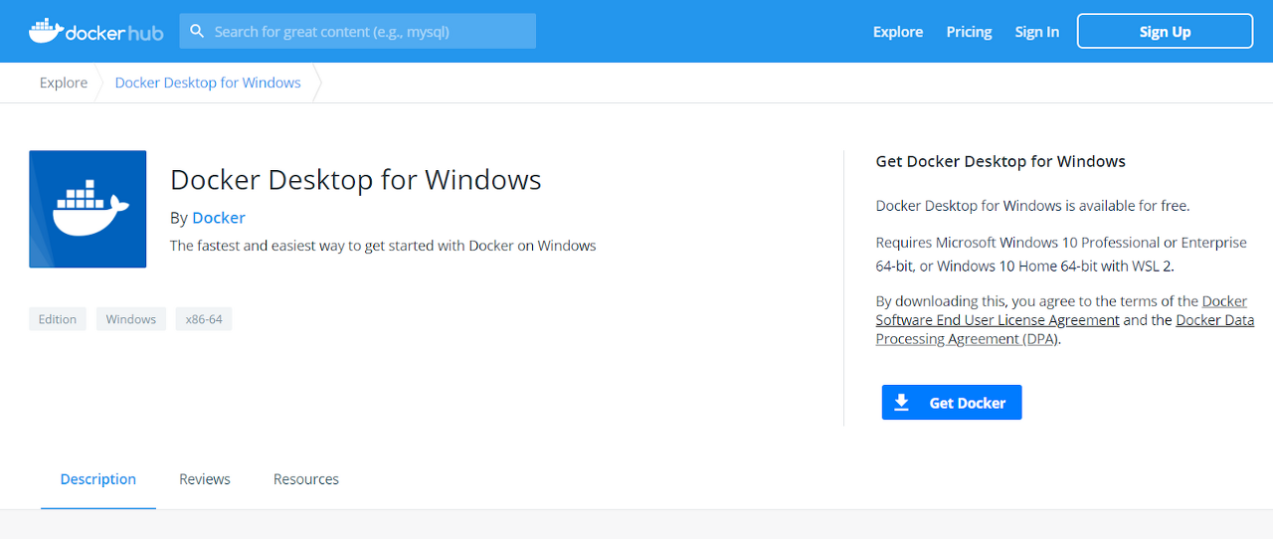
Task: Open the Docker publisher link
Action: point(219,218)
